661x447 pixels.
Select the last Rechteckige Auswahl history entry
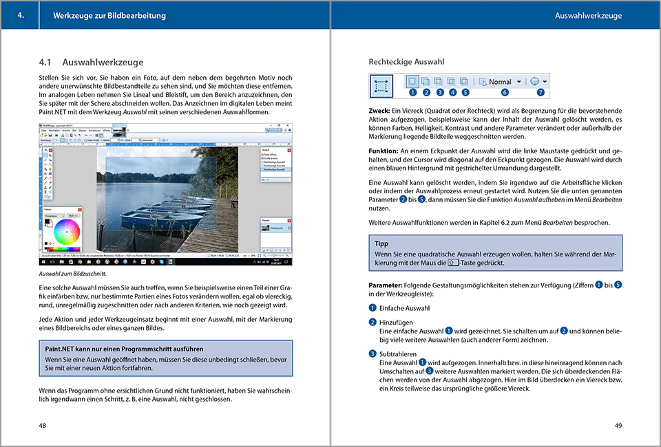pos(275,169)
